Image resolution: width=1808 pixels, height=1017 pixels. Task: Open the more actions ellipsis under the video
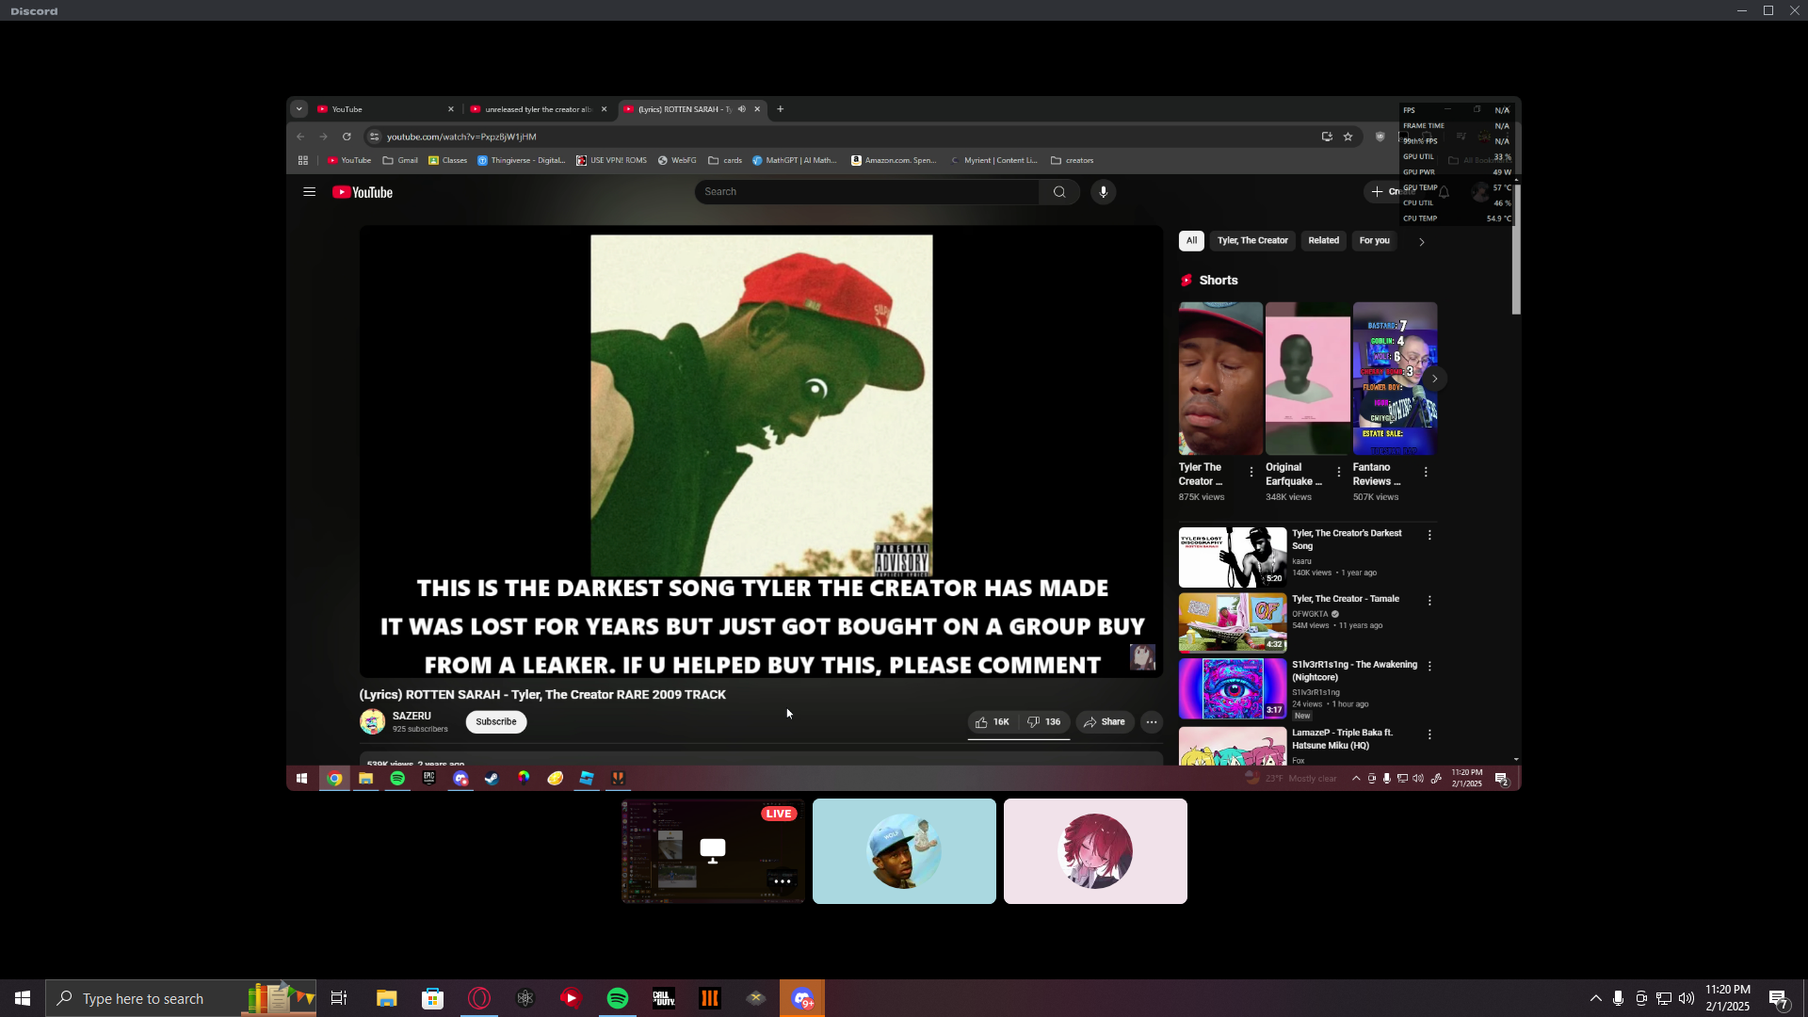1151,722
